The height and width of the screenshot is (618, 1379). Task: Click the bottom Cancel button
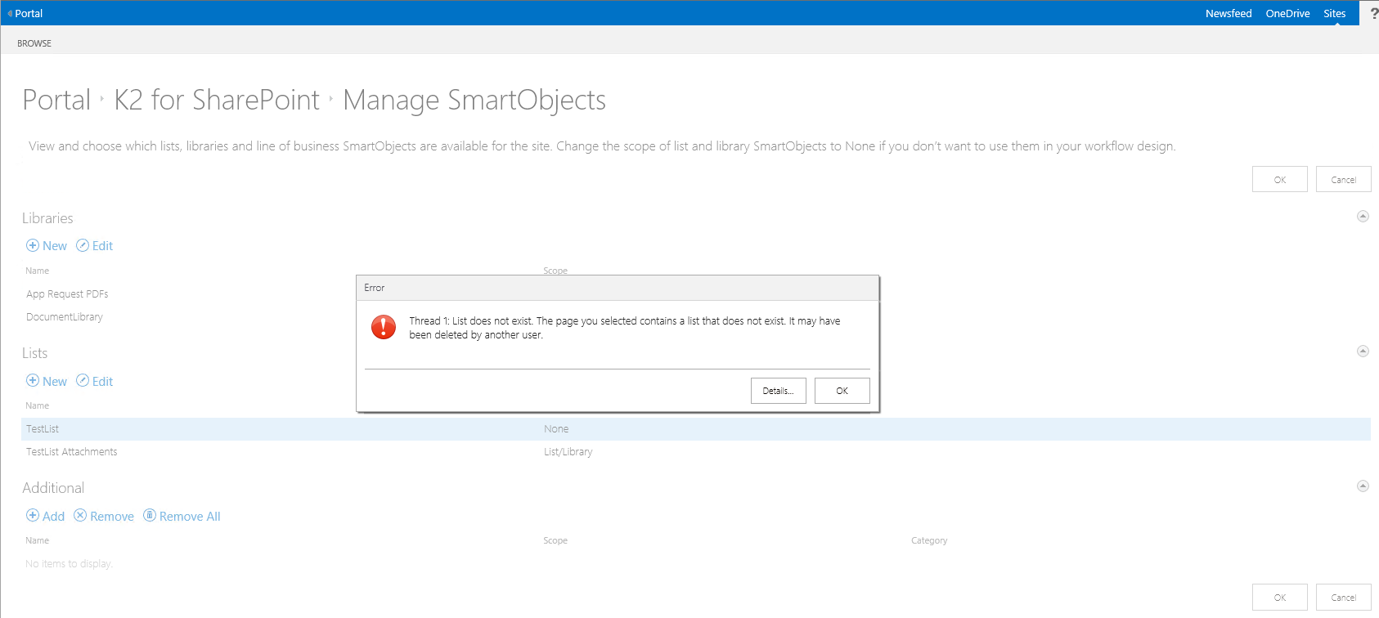click(1343, 598)
